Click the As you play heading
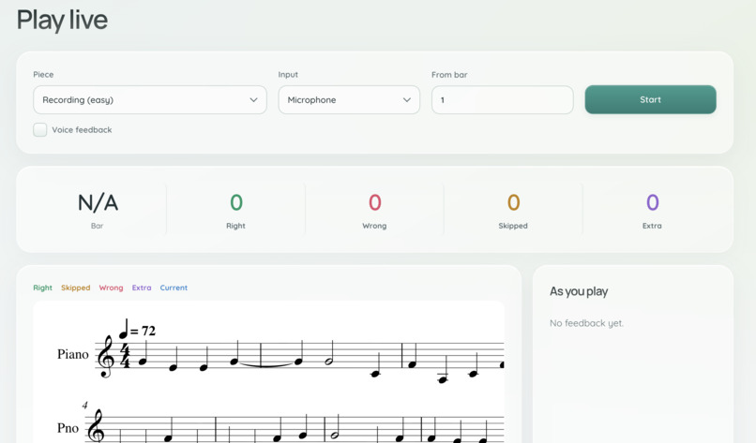This screenshot has width=756, height=443. 579,291
